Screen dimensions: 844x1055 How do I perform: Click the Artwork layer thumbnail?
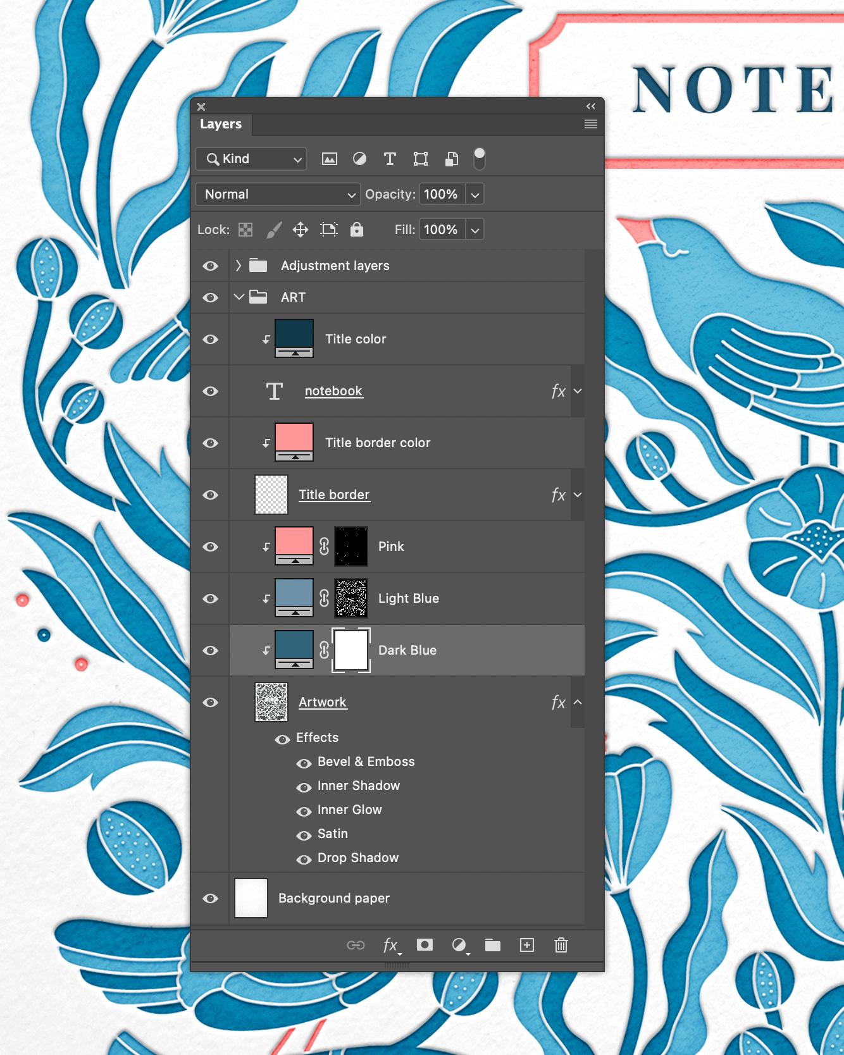271,702
